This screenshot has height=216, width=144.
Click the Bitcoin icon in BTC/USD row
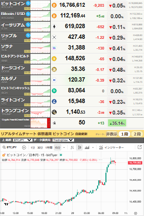54,16
